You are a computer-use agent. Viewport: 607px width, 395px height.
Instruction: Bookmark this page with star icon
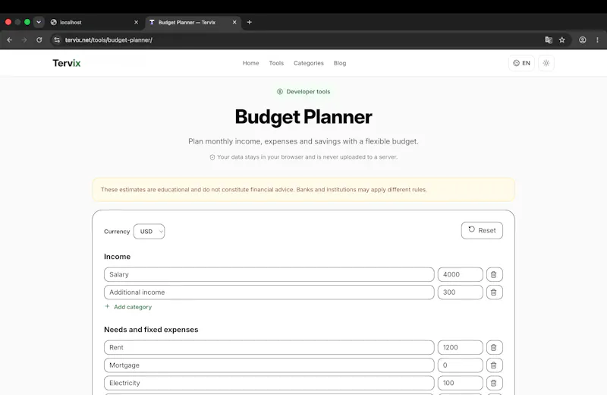tap(561, 40)
